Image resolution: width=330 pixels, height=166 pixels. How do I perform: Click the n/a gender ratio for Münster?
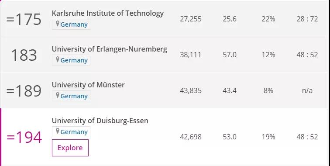pyautogui.click(x=307, y=90)
